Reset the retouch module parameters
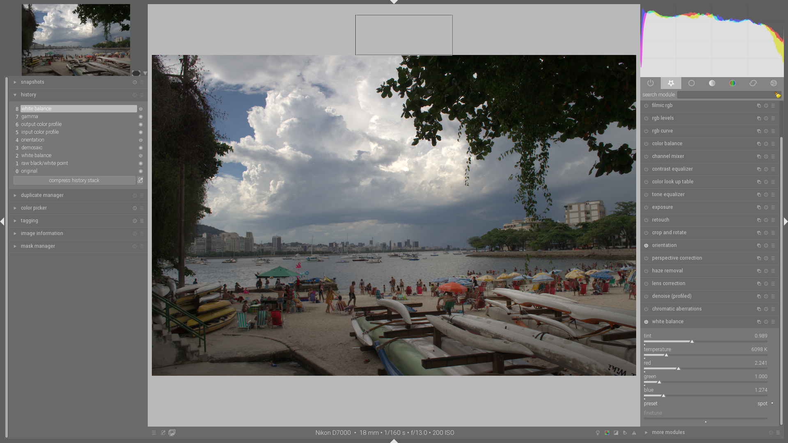 pyautogui.click(x=766, y=220)
